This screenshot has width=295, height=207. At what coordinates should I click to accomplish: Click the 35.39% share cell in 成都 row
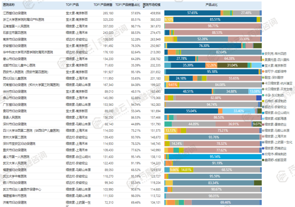coord(136,65)
